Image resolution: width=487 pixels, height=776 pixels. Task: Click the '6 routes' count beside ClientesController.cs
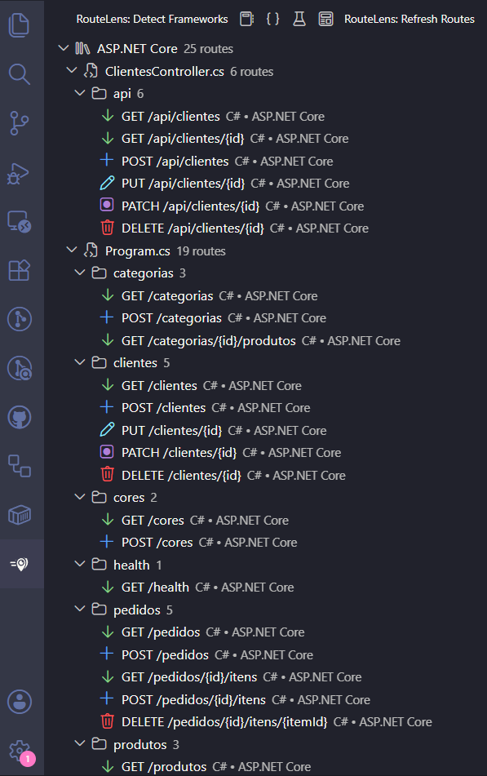tap(251, 72)
